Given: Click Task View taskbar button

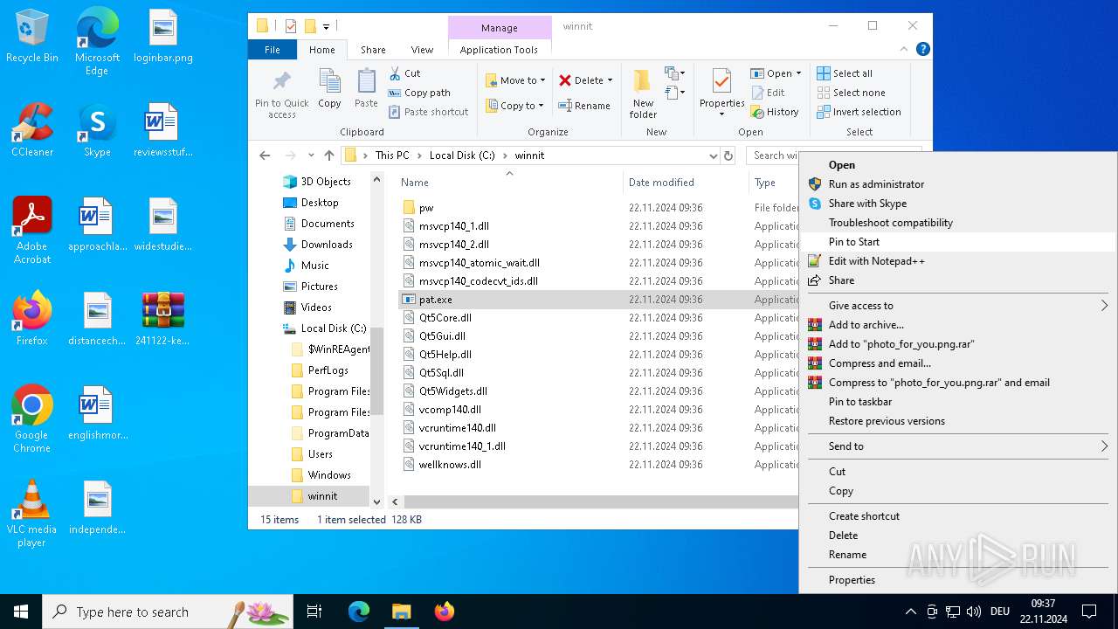Looking at the screenshot, I should click(314, 612).
